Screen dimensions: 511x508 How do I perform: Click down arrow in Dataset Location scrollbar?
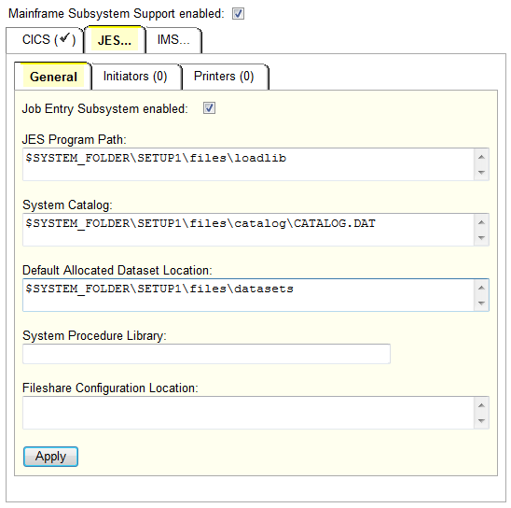[481, 303]
